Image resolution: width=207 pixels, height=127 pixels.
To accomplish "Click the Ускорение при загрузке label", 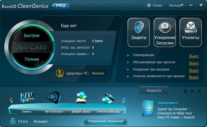I will click(x=151, y=70).
